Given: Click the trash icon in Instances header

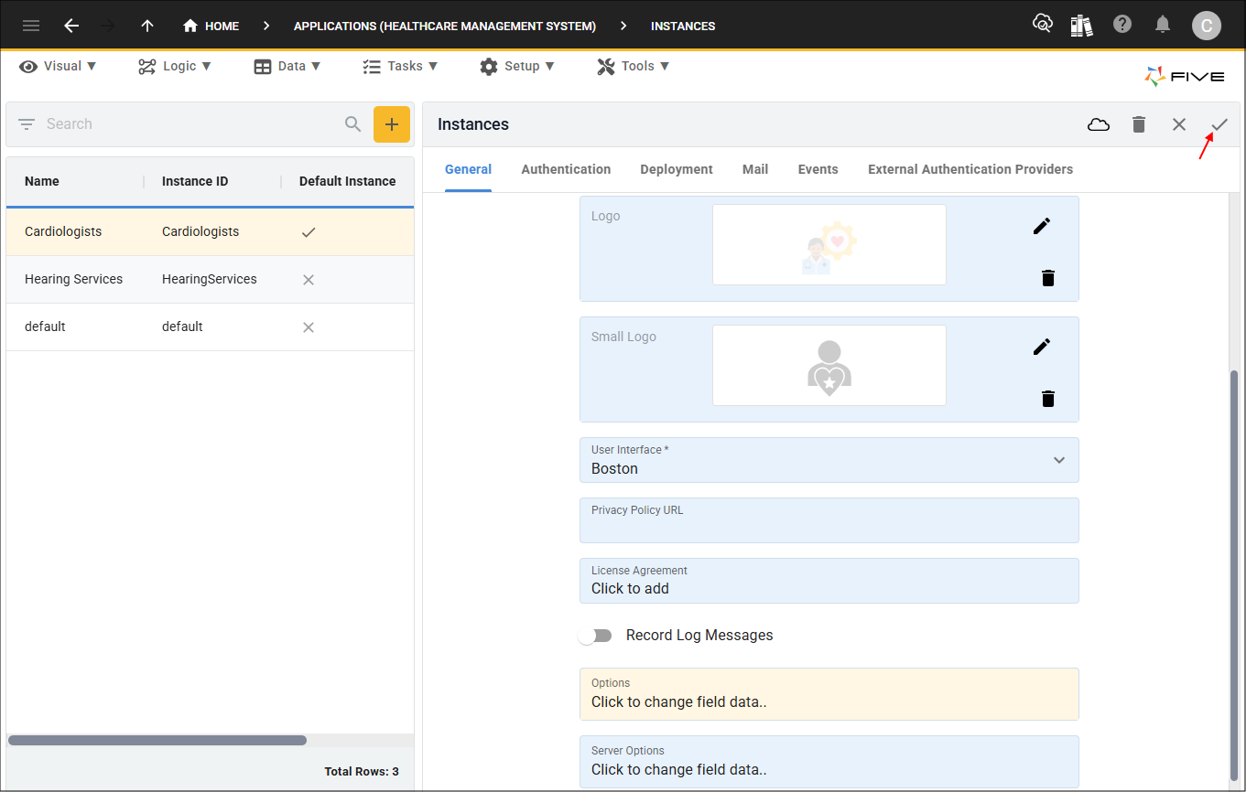Looking at the screenshot, I should [1139, 124].
